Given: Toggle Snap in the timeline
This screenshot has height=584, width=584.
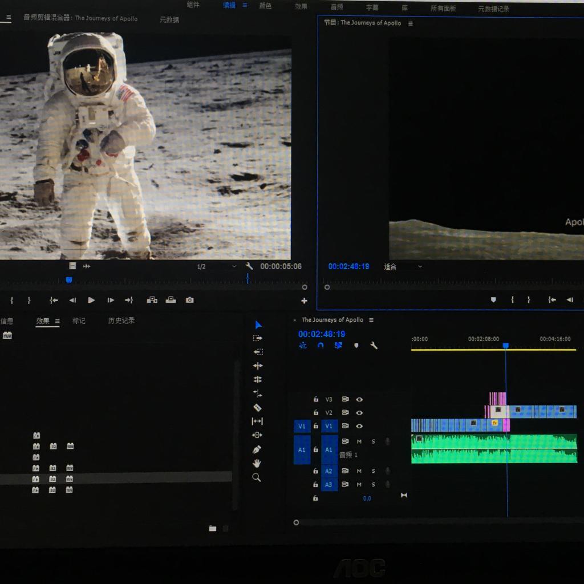Looking at the screenshot, I should point(321,346).
